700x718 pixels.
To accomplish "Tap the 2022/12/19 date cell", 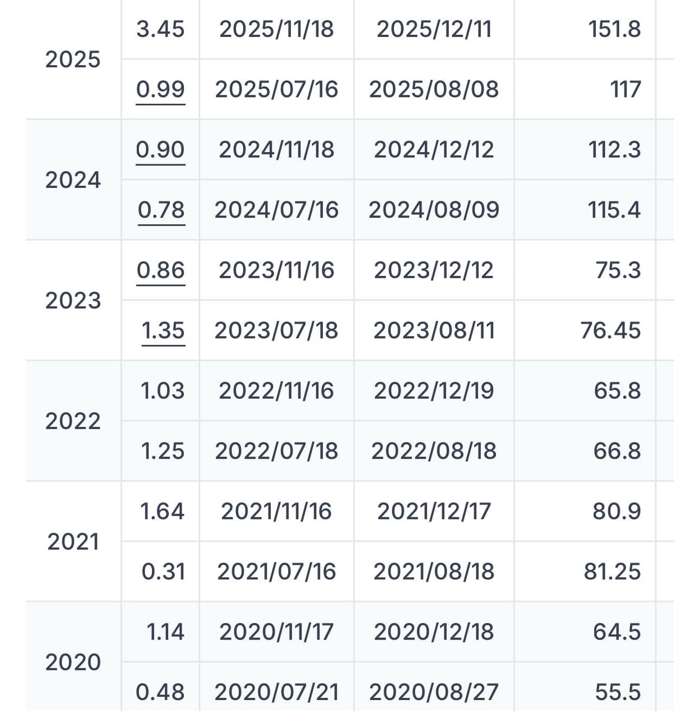I will click(434, 391).
